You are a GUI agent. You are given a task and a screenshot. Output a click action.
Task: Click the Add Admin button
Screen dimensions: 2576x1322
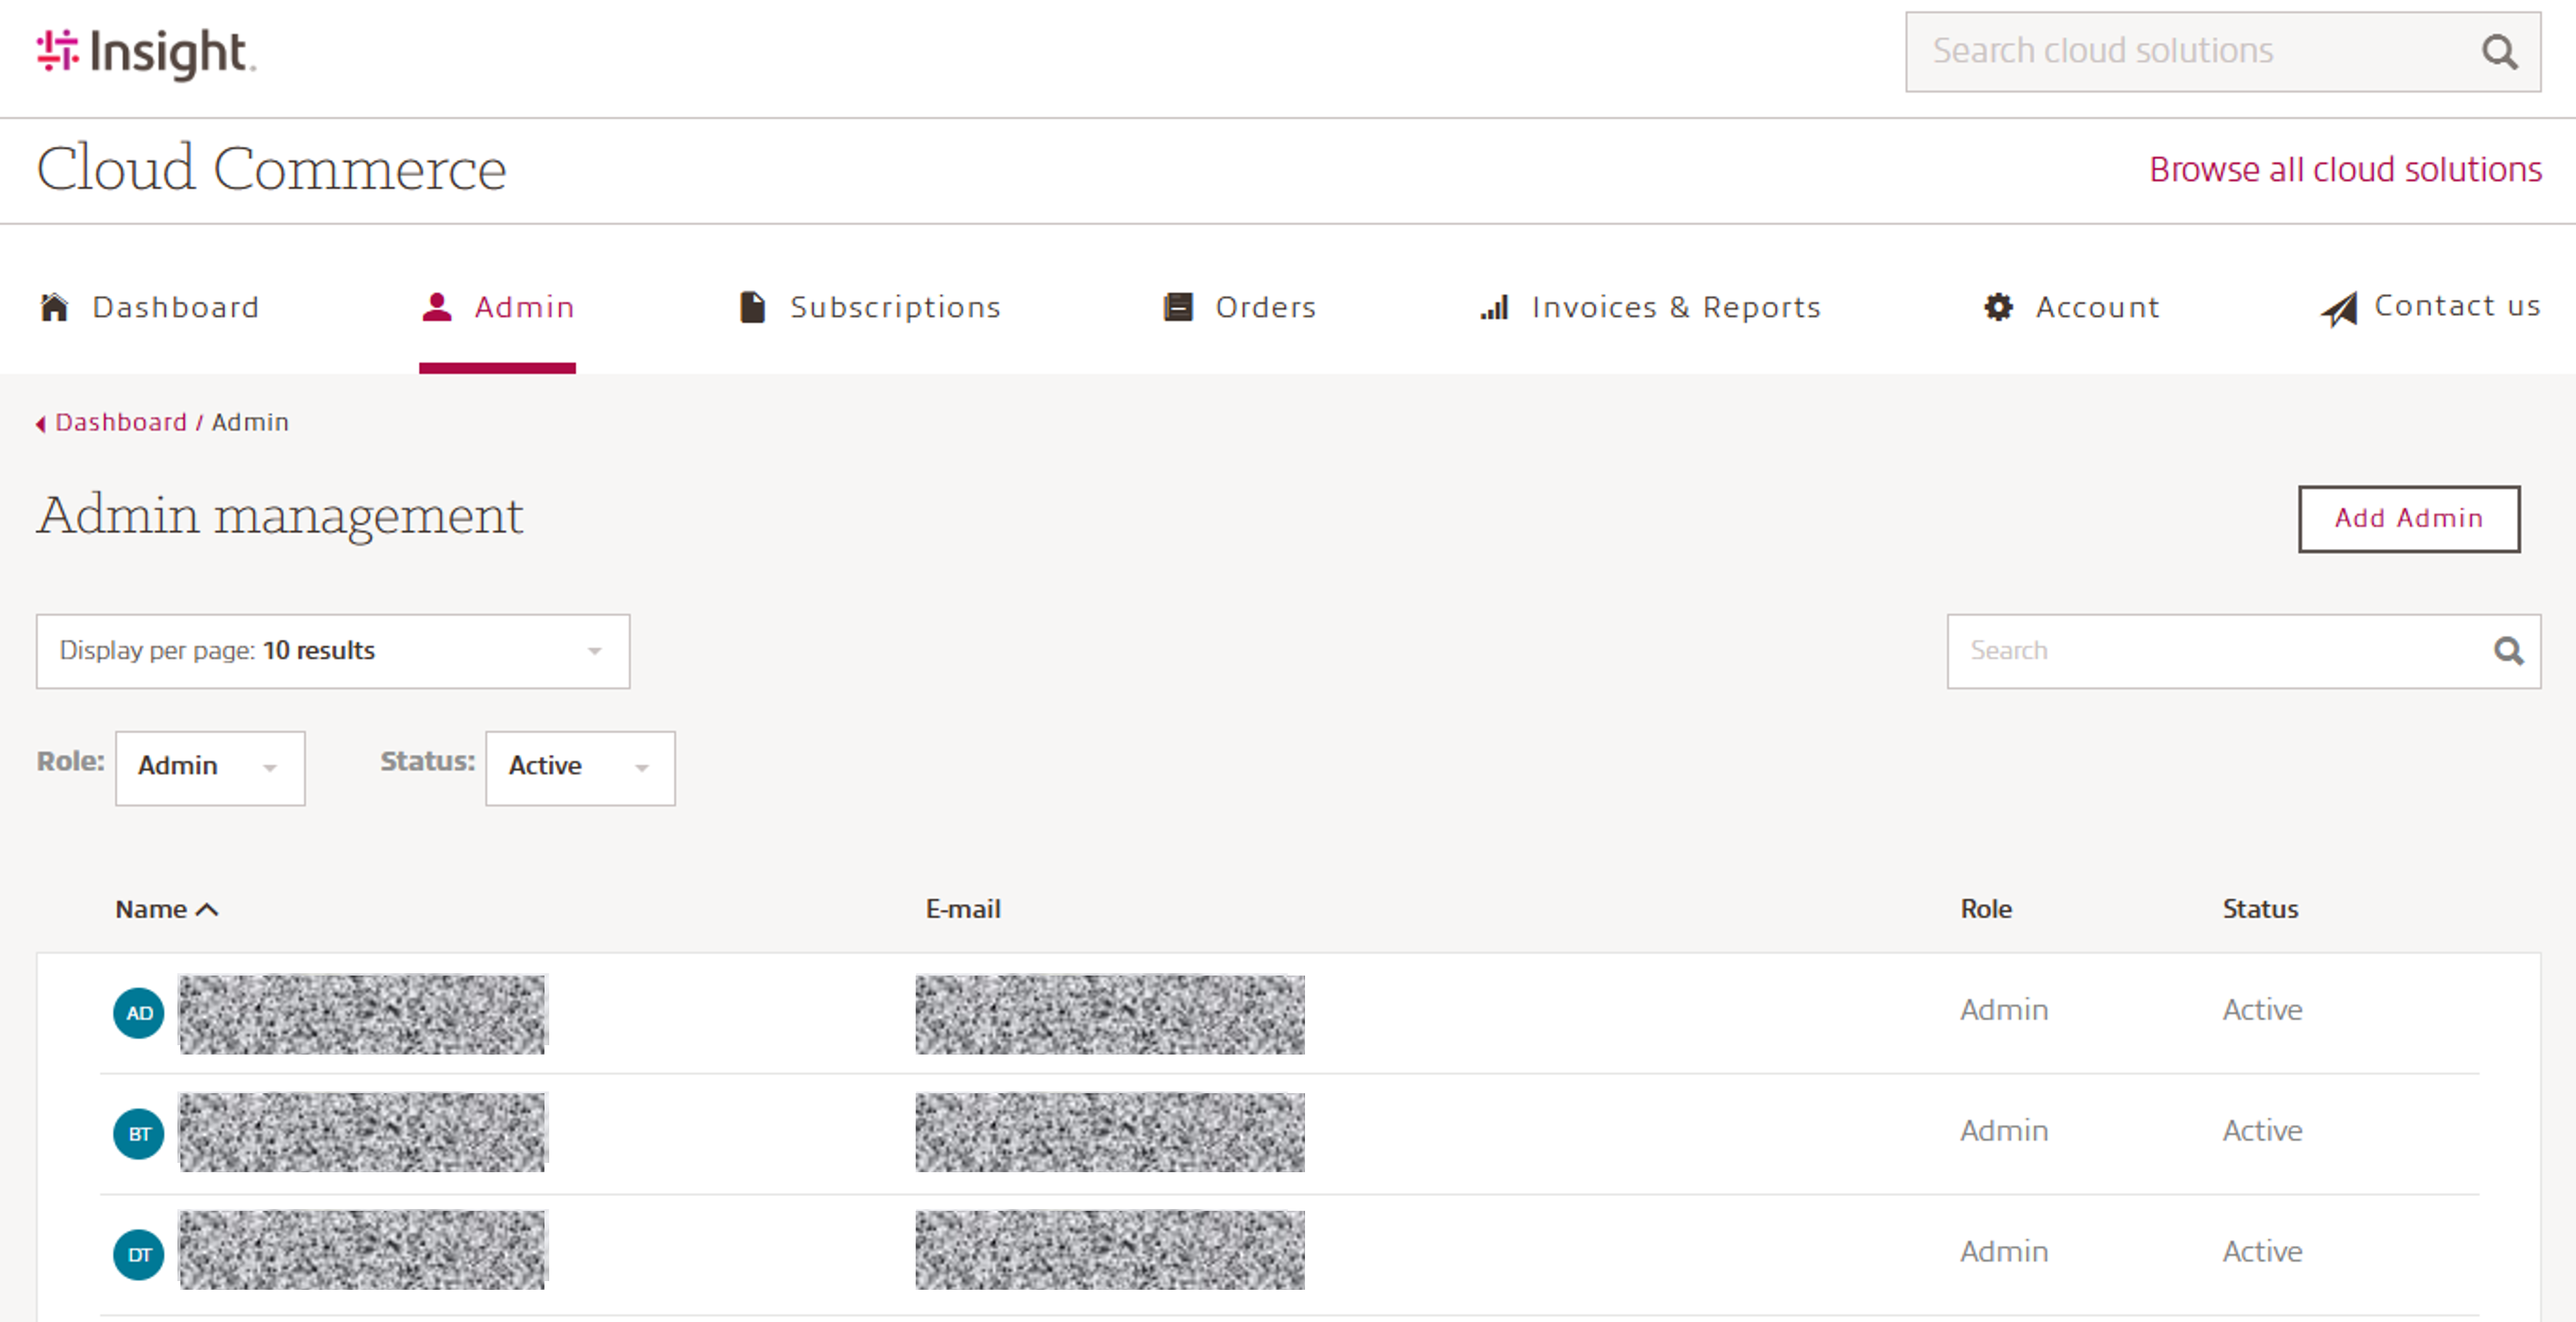[x=2408, y=519]
